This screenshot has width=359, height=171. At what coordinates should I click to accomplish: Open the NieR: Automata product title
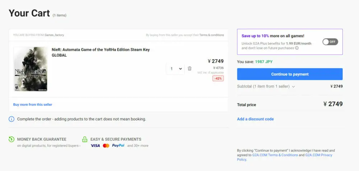[101, 50]
